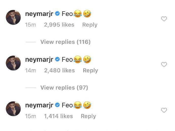This screenshot has height=131, width=175.
Task: Open profile picture of the bottom comment
Action: (x=13, y=109)
